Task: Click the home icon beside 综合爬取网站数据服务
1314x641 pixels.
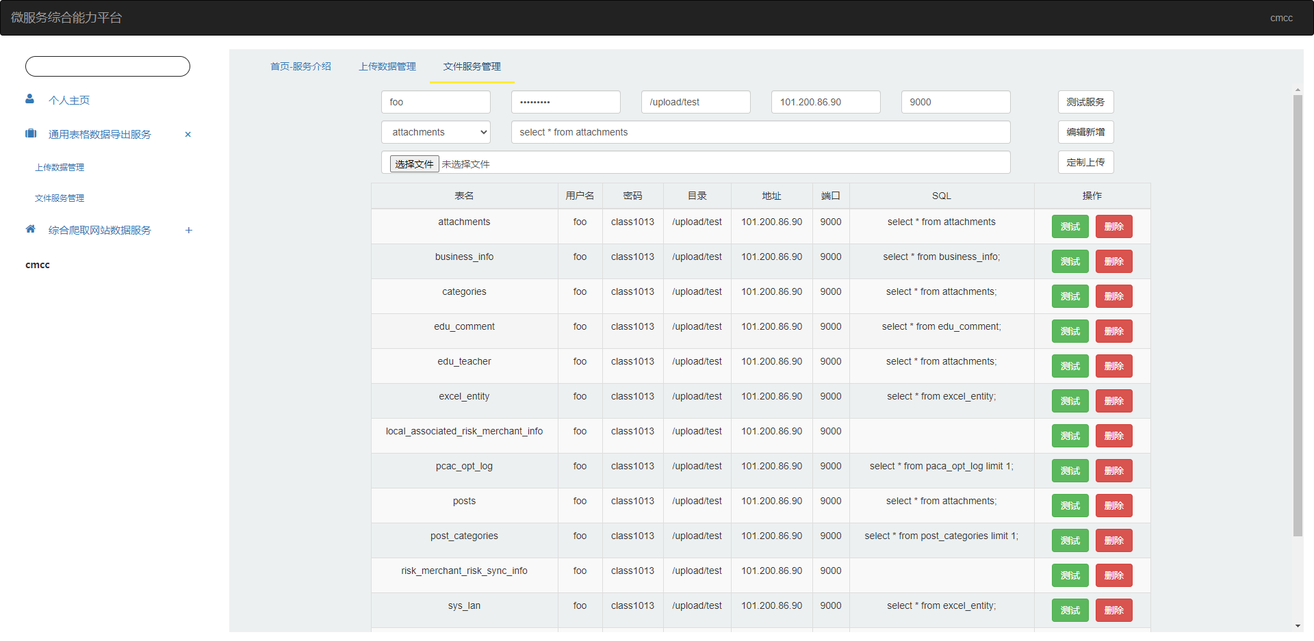Action: click(31, 229)
